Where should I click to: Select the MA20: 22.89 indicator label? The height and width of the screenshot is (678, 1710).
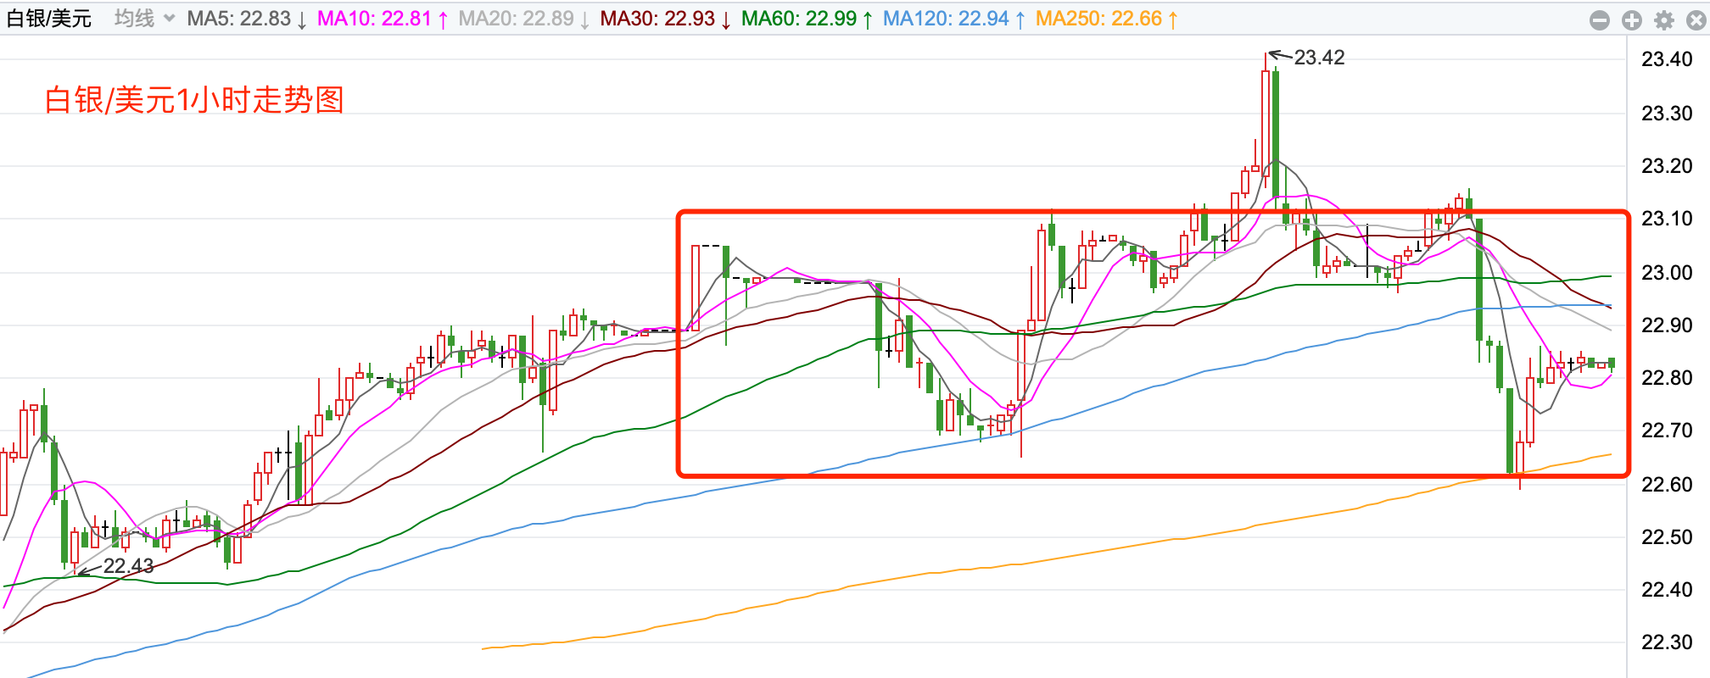coord(524,19)
